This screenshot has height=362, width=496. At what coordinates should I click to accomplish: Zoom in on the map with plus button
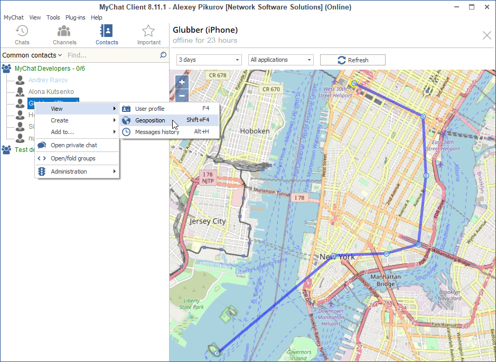click(182, 82)
